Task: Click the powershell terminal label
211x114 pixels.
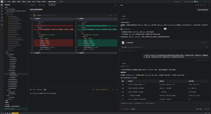Action: coord(100,90)
